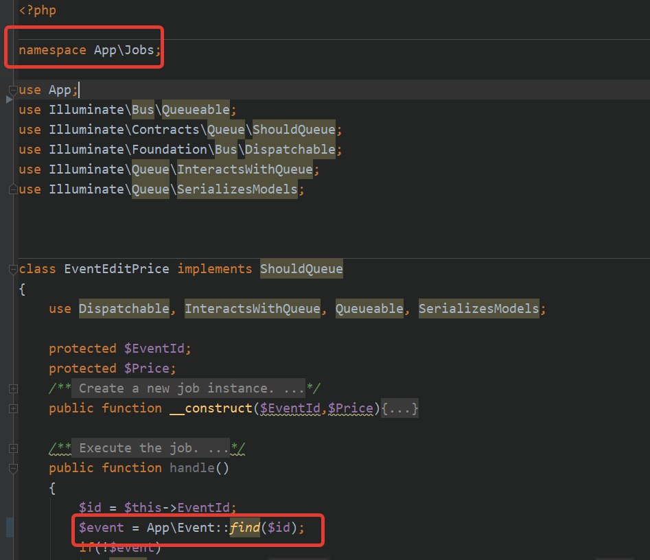Click the fold-end marker beside 'use Illuminate\Queue\SerializesModels'
The height and width of the screenshot is (560, 650).
13,189
